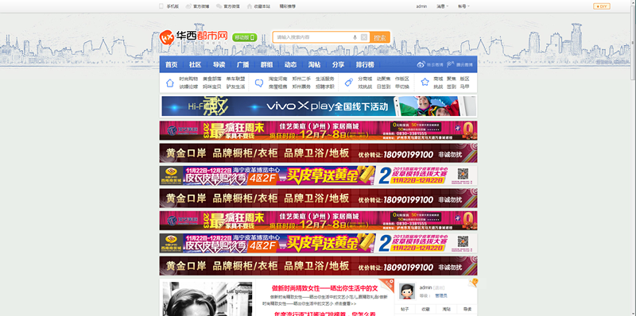
Task: Select the 淘帖 navigation tab
Action: (314, 64)
